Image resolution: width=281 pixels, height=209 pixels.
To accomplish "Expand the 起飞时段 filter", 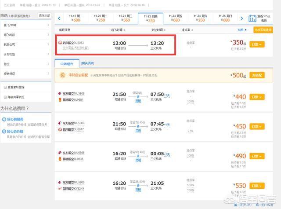I will point(25,35).
